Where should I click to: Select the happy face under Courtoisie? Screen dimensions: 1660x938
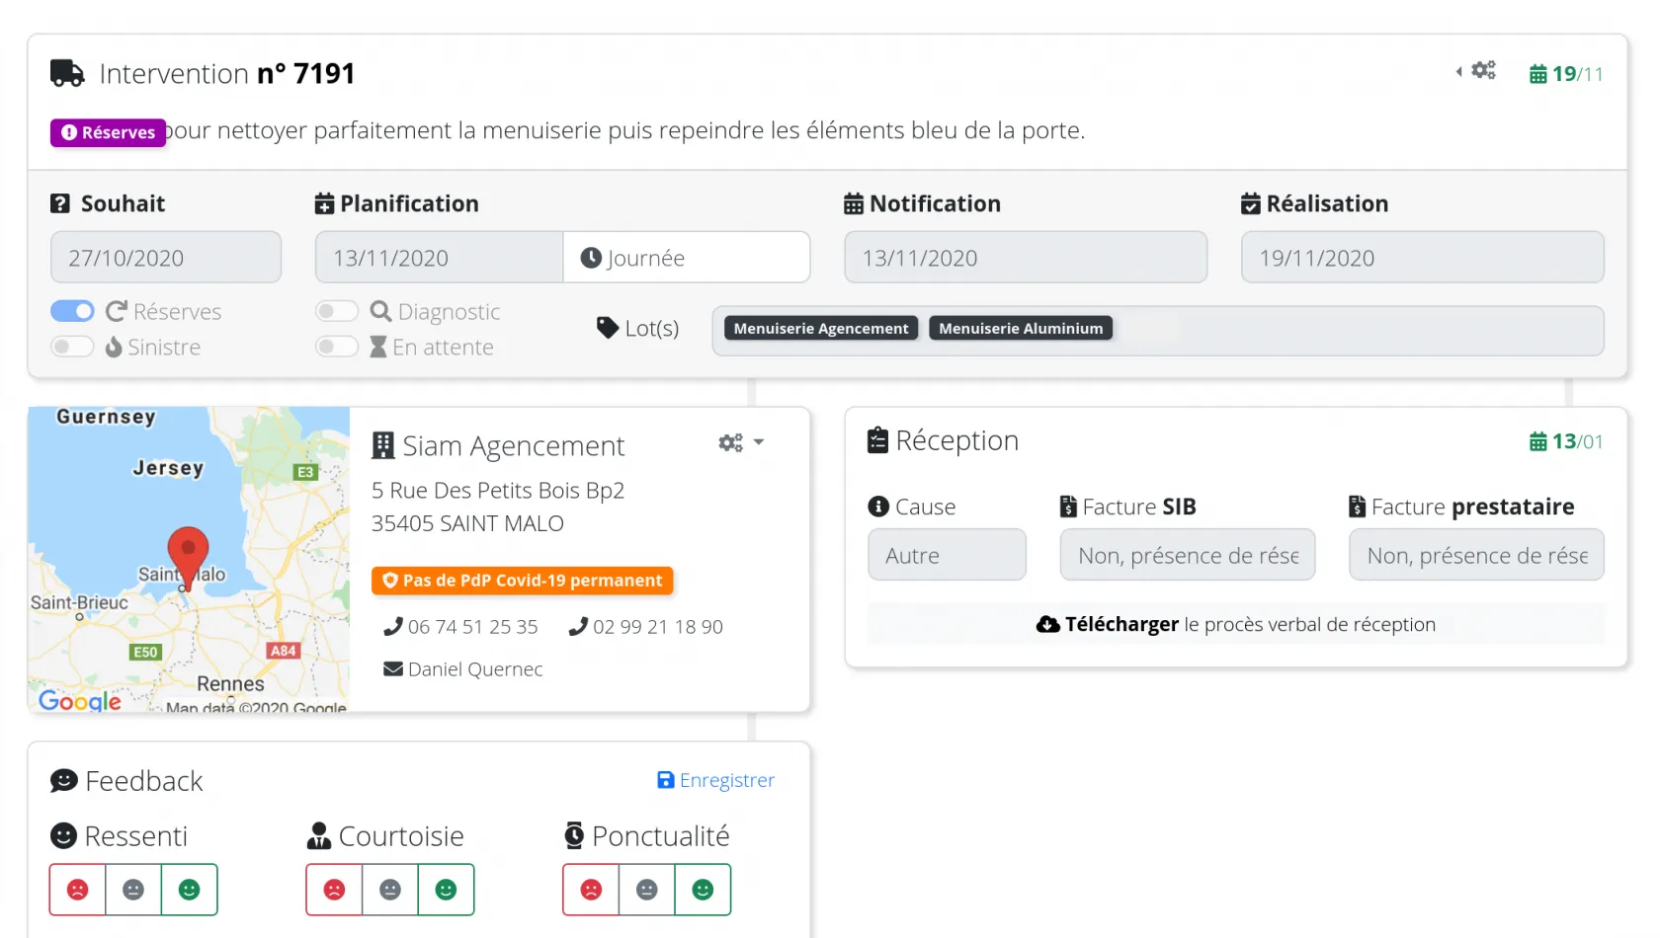pyautogui.click(x=446, y=890)
